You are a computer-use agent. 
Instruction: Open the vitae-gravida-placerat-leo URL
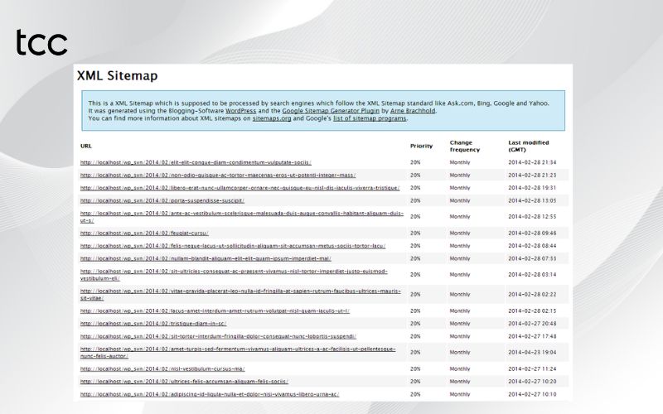tap(240, 294)
